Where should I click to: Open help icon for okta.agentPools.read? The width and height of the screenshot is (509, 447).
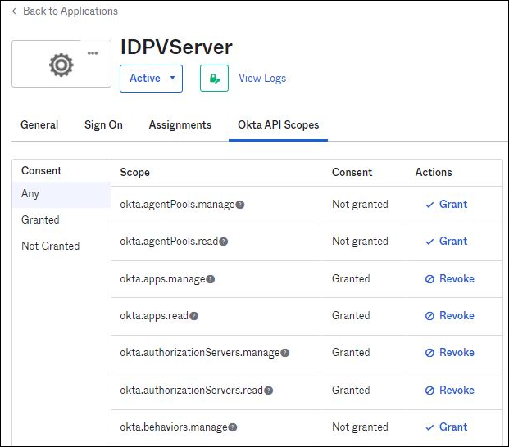(223, 242)
